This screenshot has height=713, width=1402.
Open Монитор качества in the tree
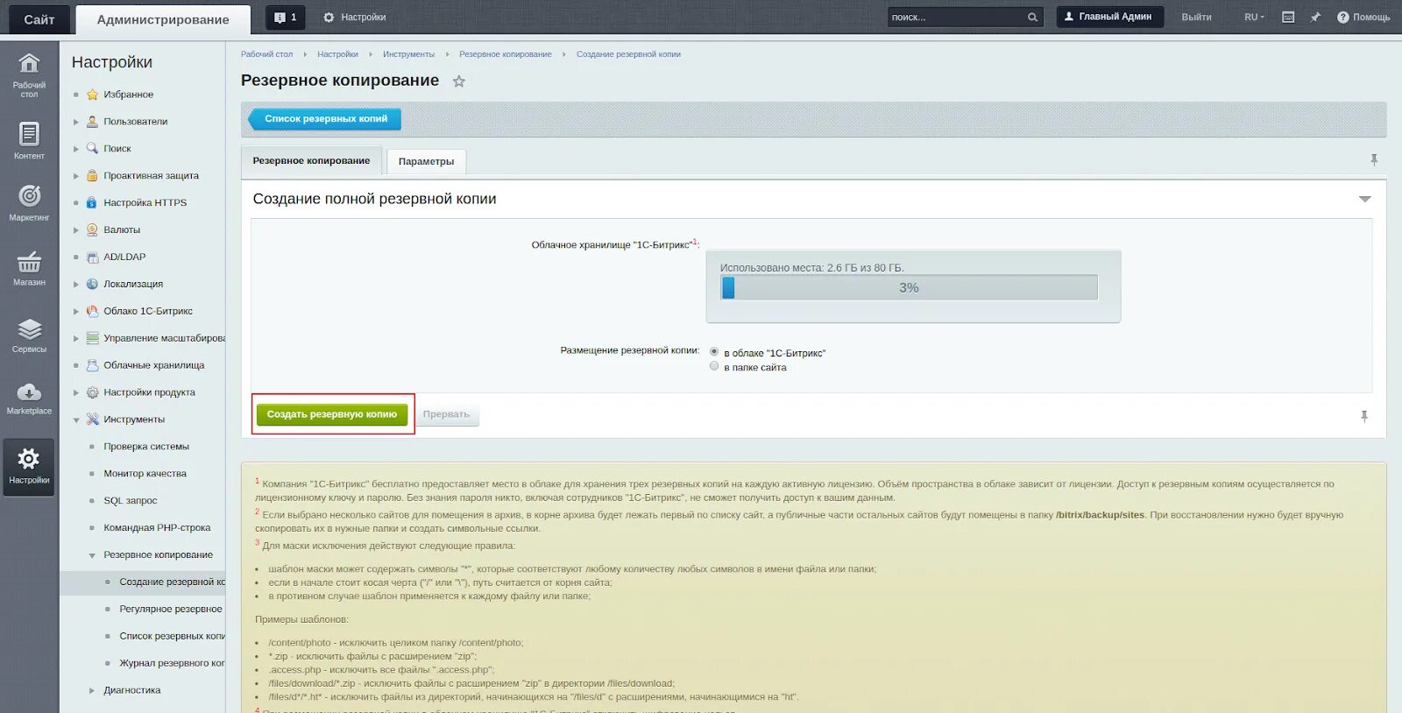point(145,475)
